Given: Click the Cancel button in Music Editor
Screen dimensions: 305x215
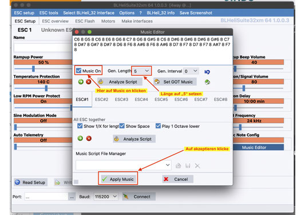Looking at the screenshot, I should click(x=178, y=179).
